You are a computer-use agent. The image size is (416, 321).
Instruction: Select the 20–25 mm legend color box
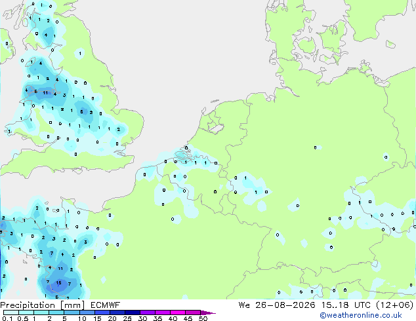(117, 312)
